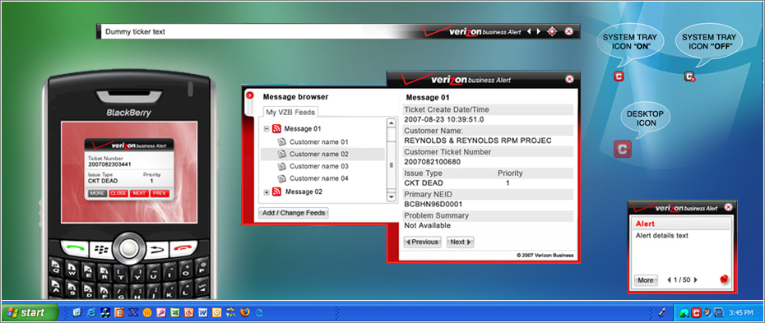Select Customer name 04 in feed tree
This screenshot has height=323, width=765.
[x=319, y=179]
